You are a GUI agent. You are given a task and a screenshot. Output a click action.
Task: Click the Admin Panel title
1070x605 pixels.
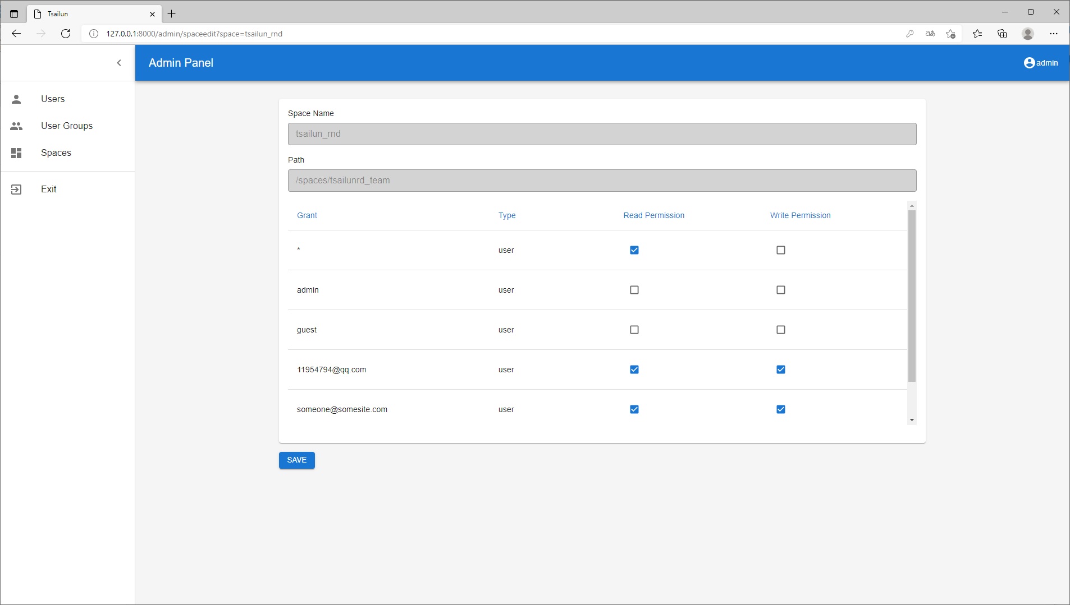[181, 63]
